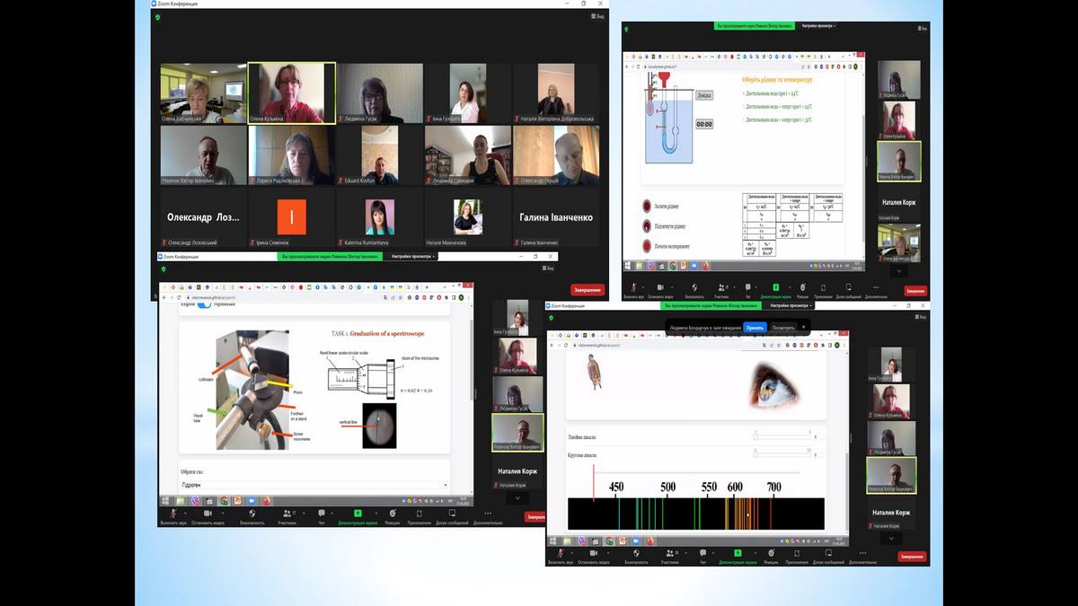Select the third distilled water plus alcohol option

click(x=744, y=119)
